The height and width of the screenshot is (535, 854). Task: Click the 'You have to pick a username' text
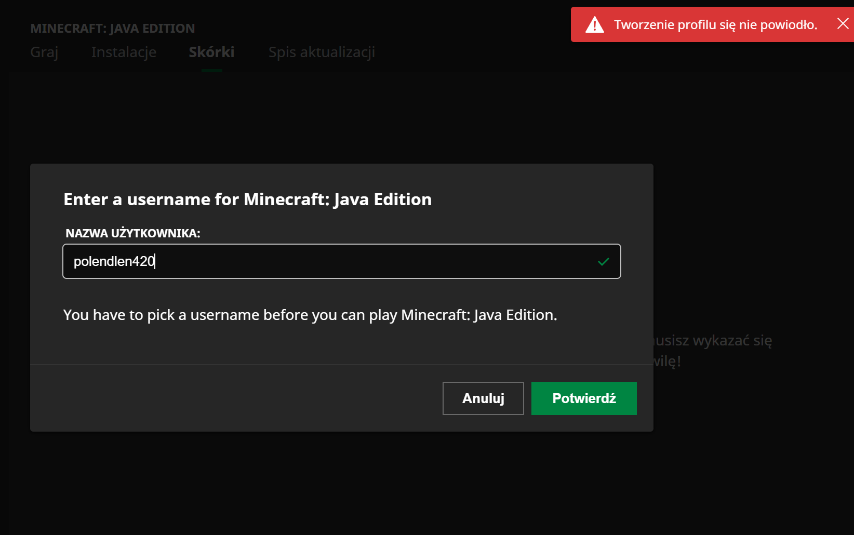tap(310, 315)
